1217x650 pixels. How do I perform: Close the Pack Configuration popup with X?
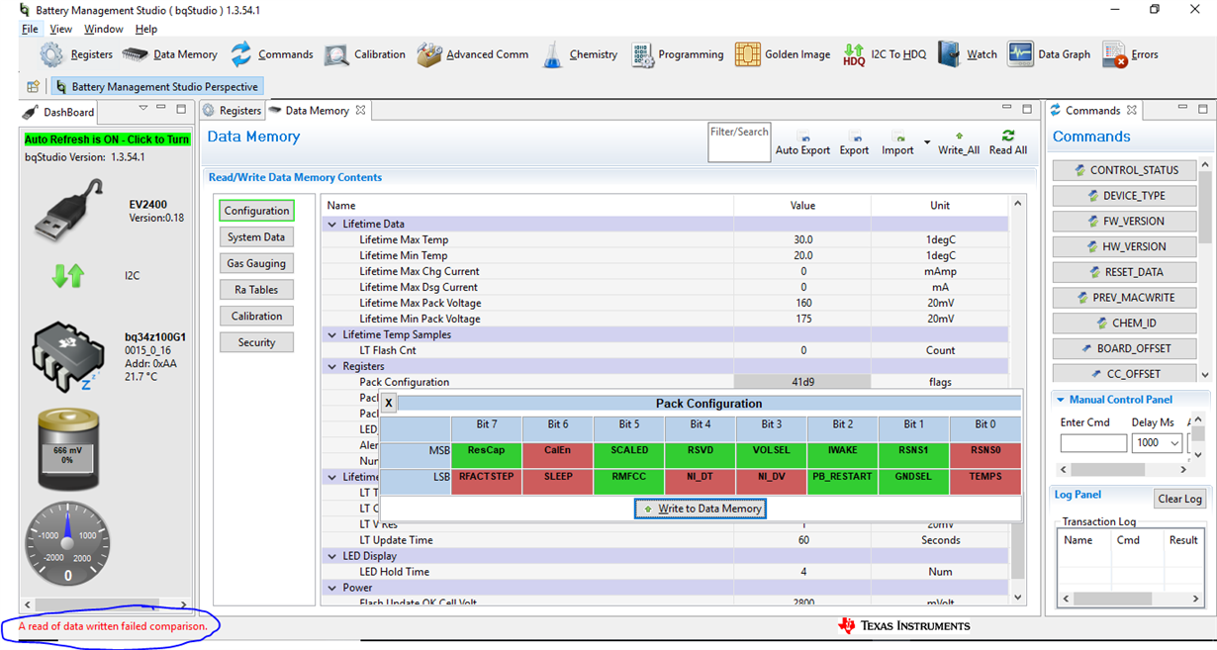coord(389,403)
